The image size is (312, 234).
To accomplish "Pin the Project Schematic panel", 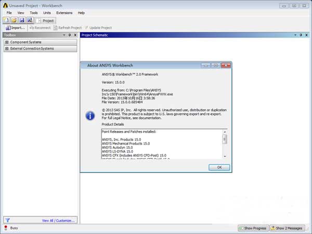I will (301, 35).
